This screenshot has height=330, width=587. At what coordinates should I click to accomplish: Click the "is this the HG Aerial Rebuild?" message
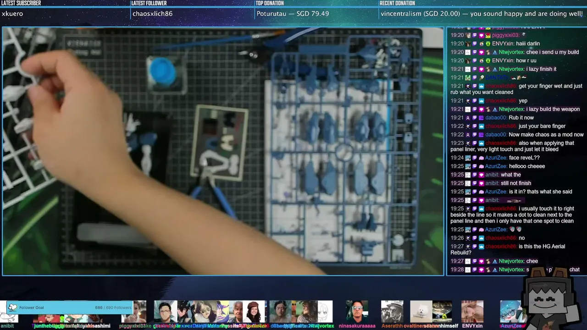point(508,249)
